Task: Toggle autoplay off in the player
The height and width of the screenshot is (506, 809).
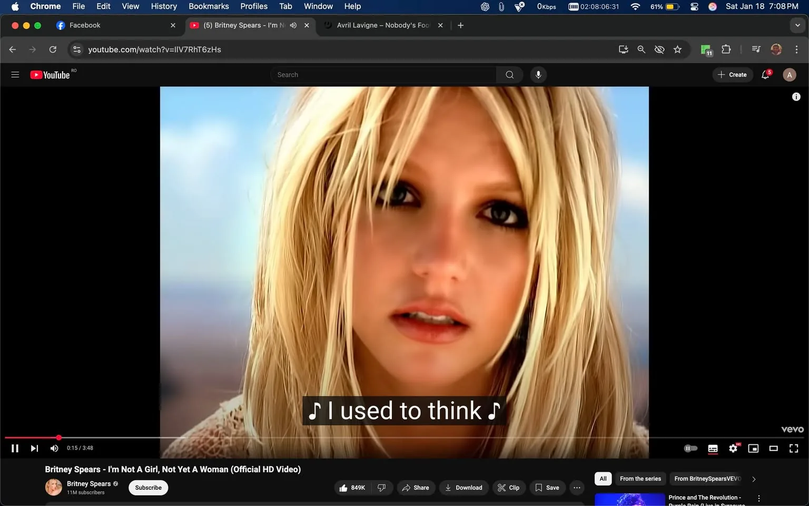Action: click(x=690, y=448)
